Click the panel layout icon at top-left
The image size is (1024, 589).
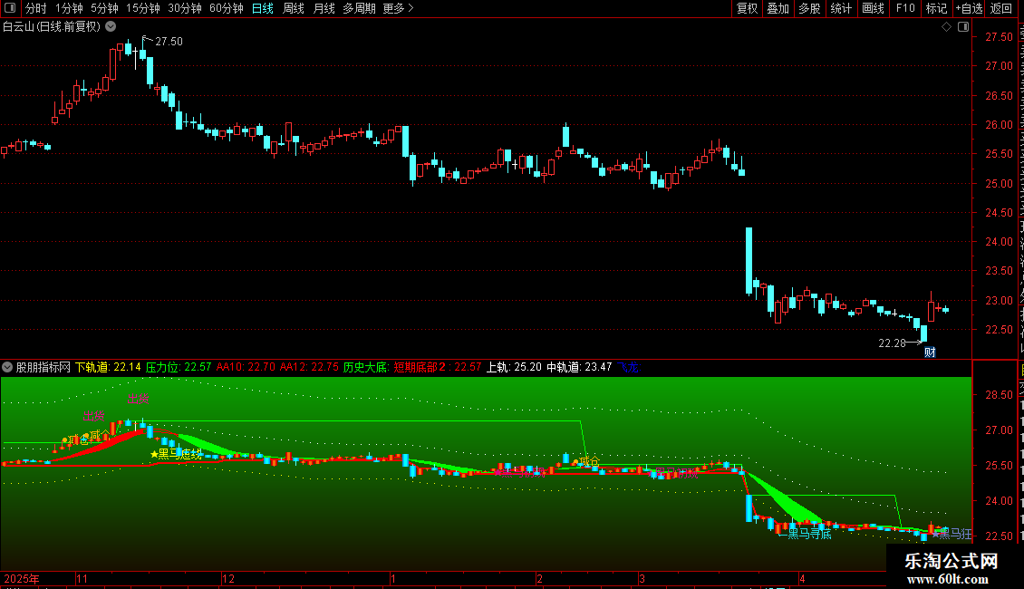coord(10,8)
